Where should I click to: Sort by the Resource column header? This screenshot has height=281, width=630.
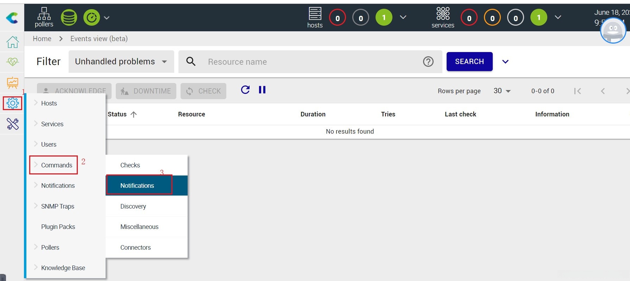pos(191,114)
